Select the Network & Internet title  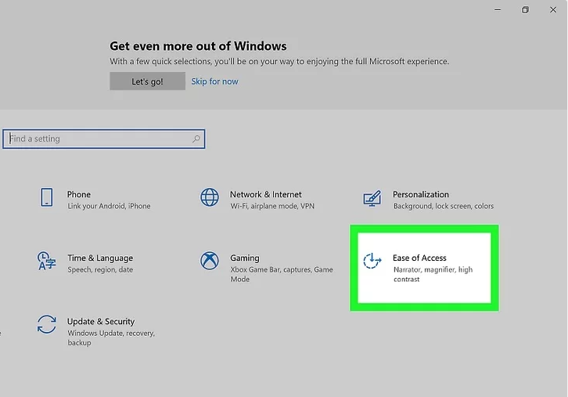click(265, 194)
